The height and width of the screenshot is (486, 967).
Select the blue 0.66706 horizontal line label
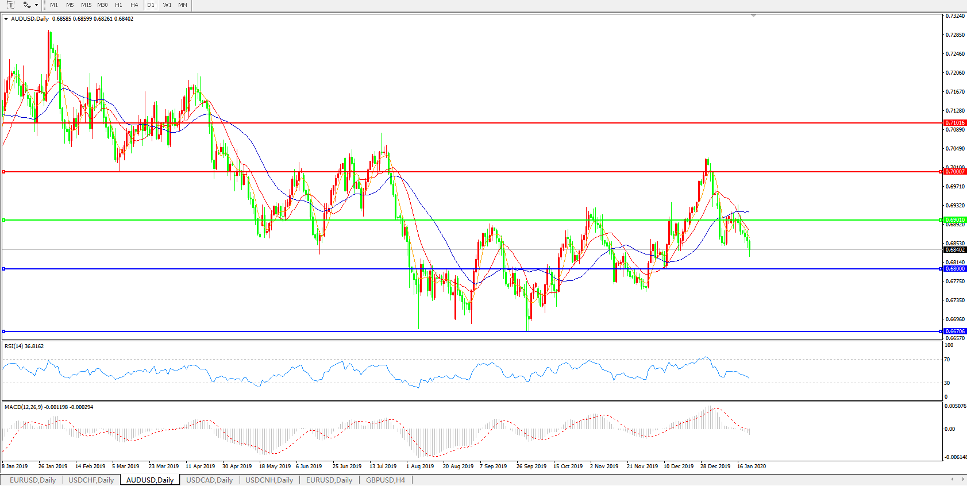click(955, 331)
